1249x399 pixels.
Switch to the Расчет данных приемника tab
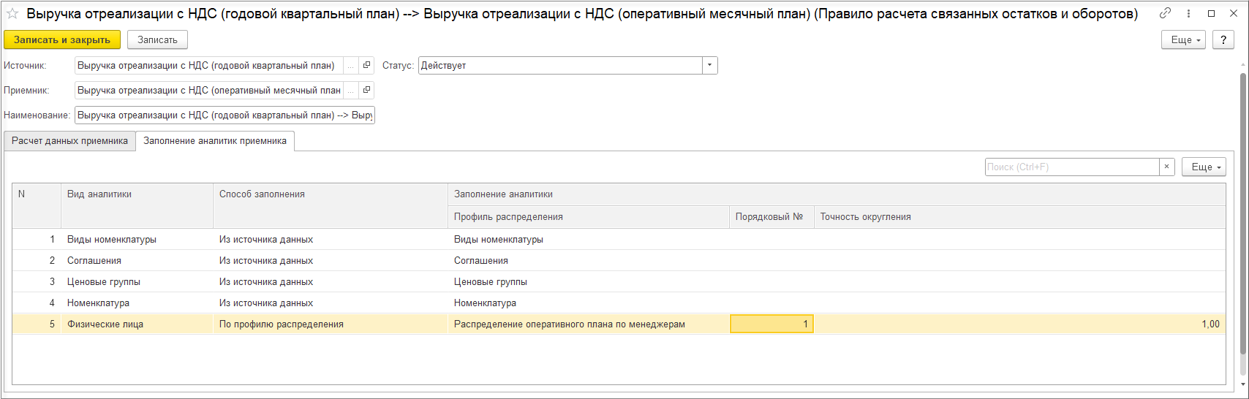pos(69,141)
